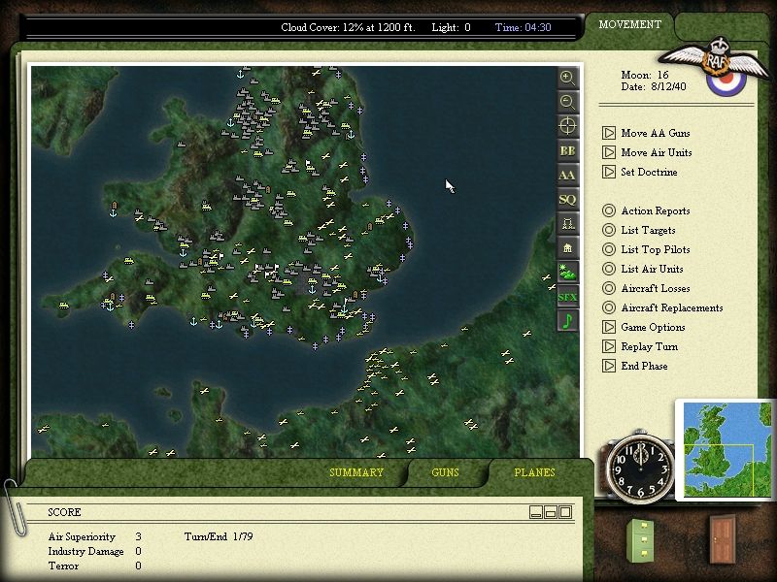Click the crosshair center map icon
Image resolution: width=777 pixels, height=582 pixels.
(x=567, y=126)
